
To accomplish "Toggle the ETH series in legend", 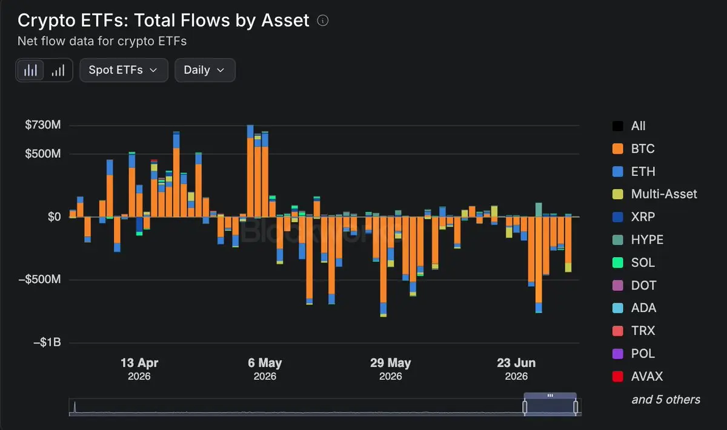I will [x=634, y=172].
